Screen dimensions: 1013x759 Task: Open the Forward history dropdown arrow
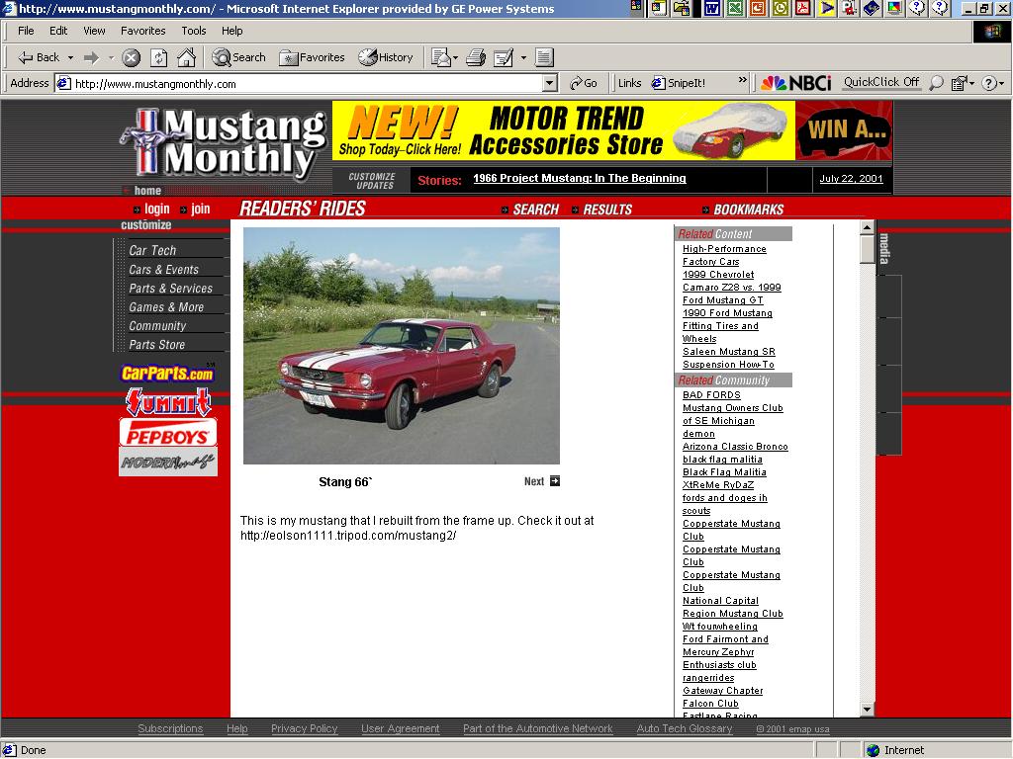coord(111,58)
